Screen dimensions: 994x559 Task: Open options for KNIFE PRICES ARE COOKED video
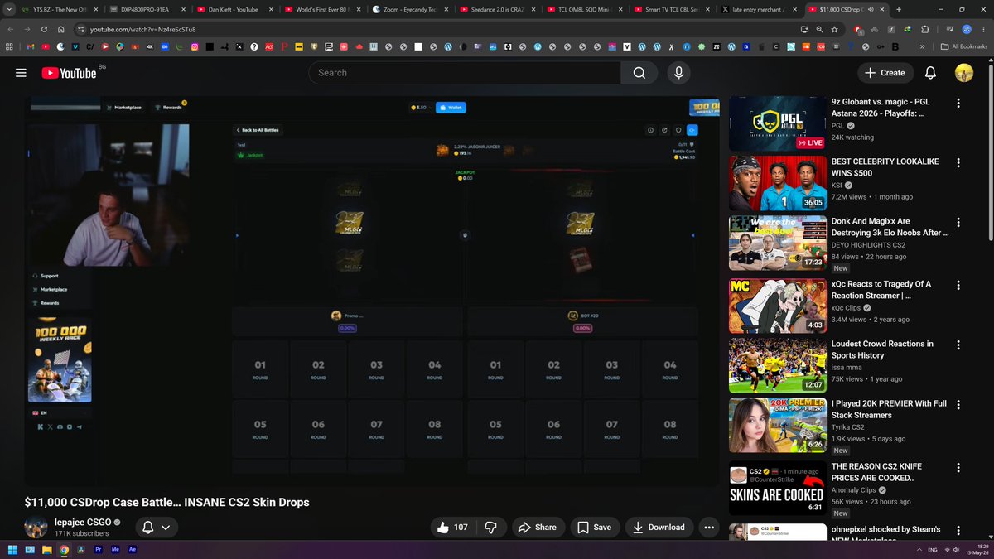click(958, 467)
